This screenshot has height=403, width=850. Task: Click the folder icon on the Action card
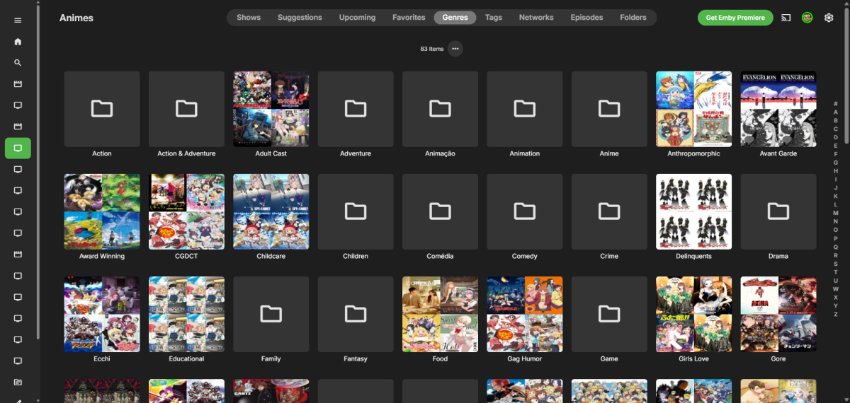coord(102,108)
